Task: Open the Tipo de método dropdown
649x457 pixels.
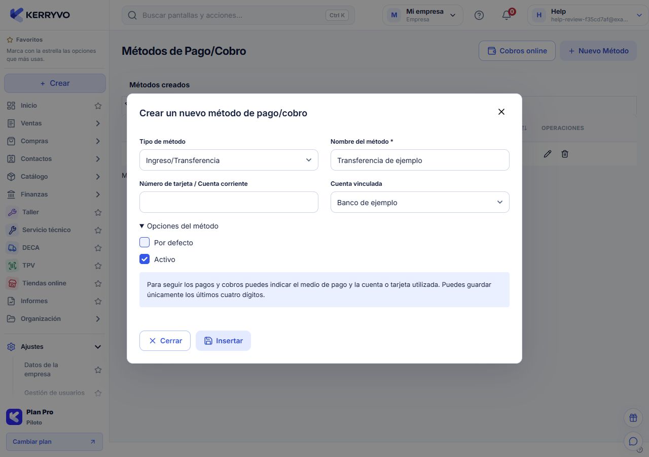Action: tap(229, 160)
